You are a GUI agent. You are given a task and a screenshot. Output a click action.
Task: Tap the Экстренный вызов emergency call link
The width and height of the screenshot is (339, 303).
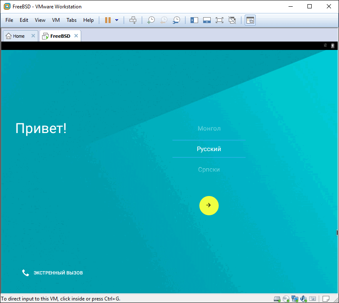[x=58, y=273]
